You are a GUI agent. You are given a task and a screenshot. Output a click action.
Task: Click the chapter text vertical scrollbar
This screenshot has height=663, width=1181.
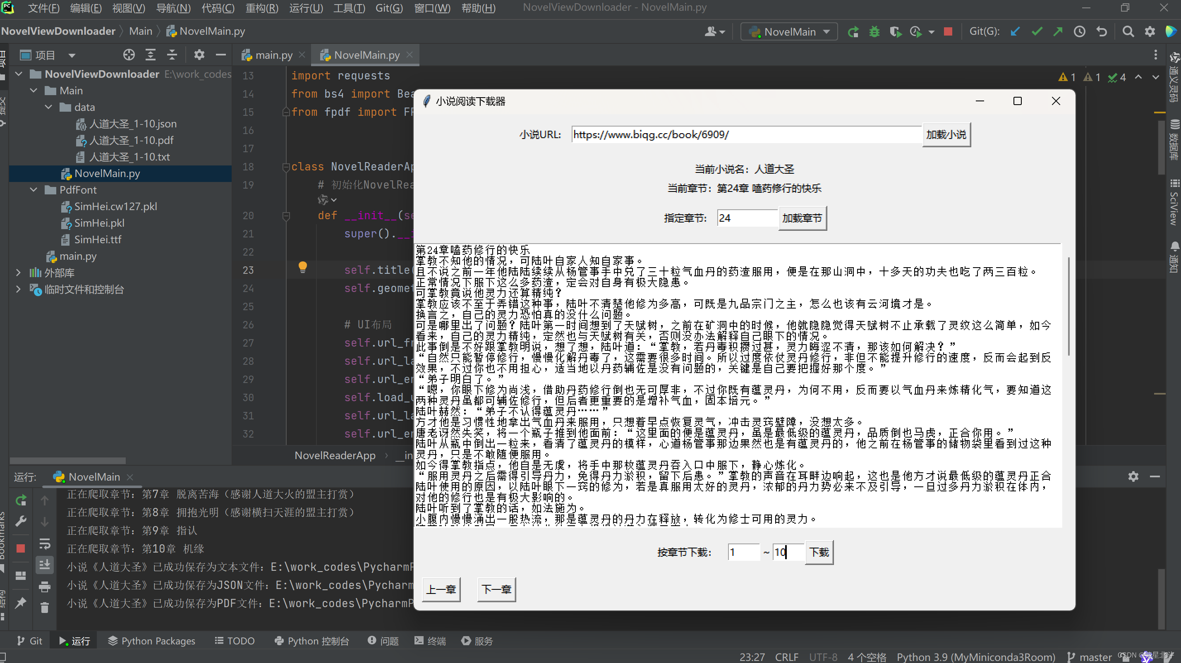point(1069,306)
